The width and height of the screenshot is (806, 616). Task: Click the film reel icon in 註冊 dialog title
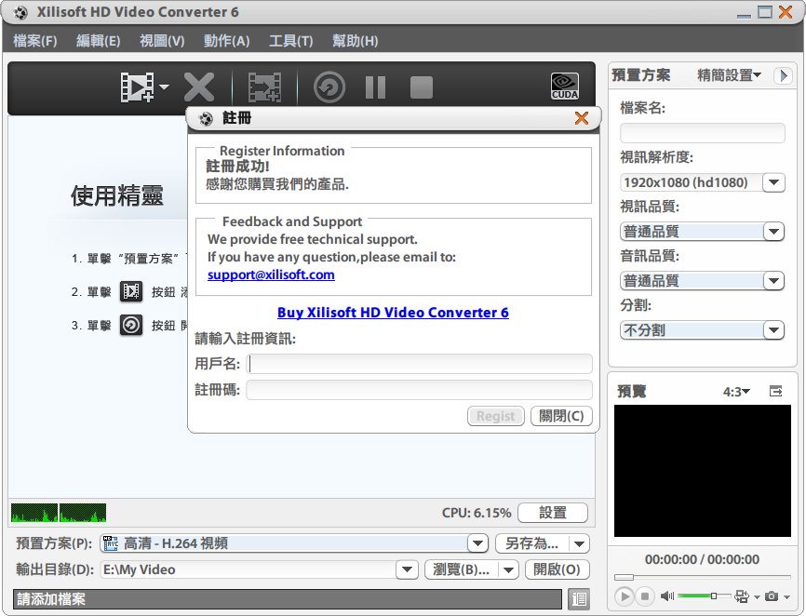tap(206, 119)
